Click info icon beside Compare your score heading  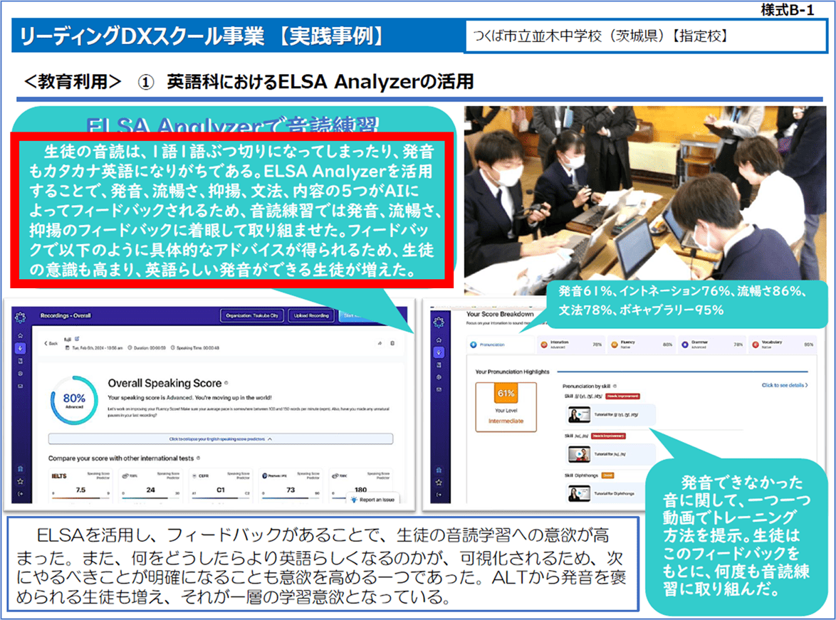point(199,458)
